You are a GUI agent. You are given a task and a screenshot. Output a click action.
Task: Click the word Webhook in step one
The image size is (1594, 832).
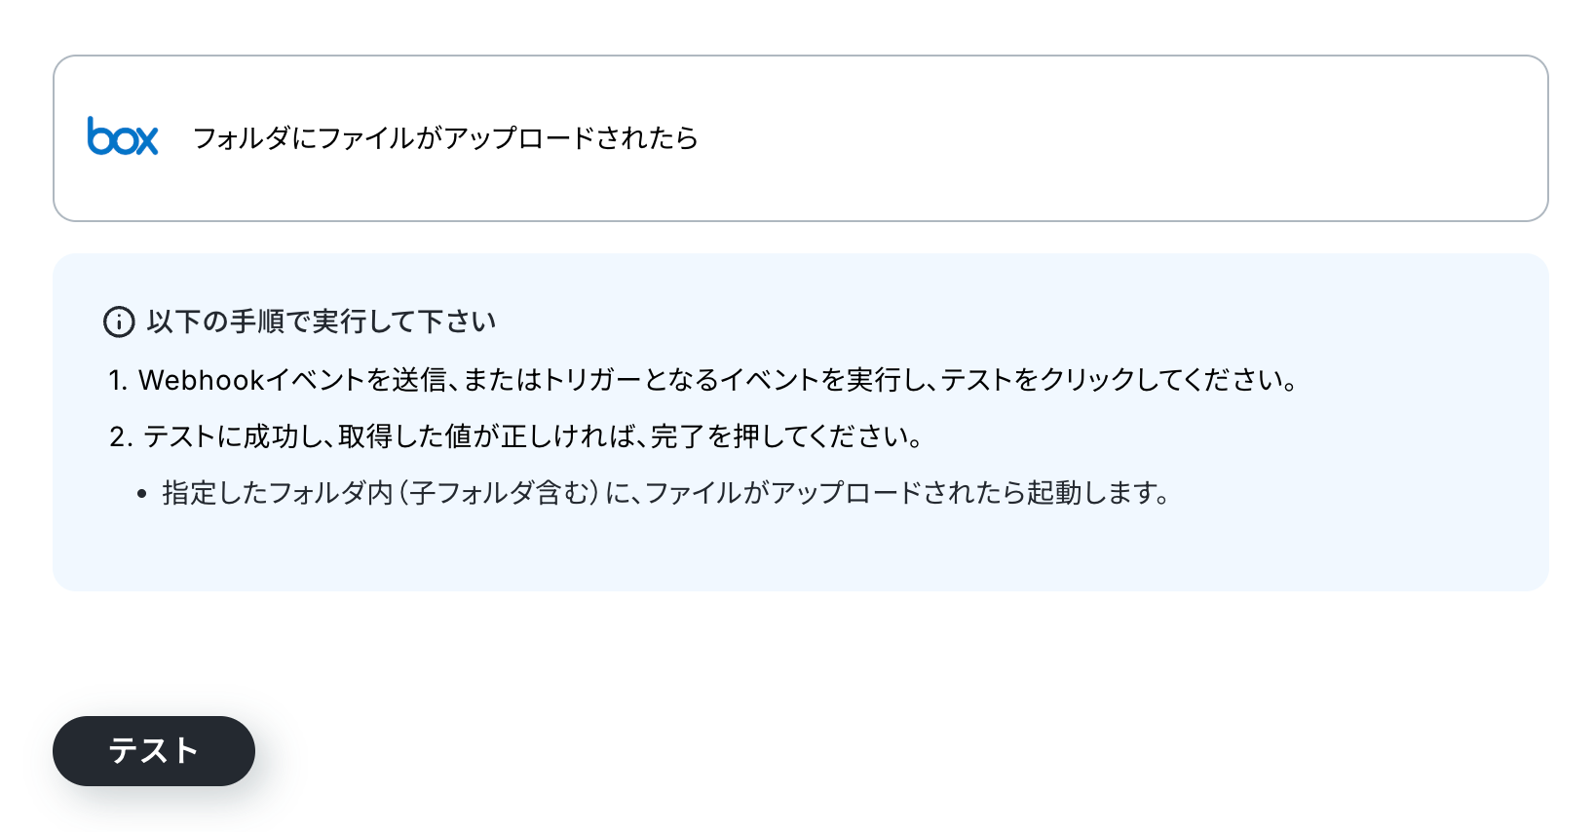click(202, 380)
